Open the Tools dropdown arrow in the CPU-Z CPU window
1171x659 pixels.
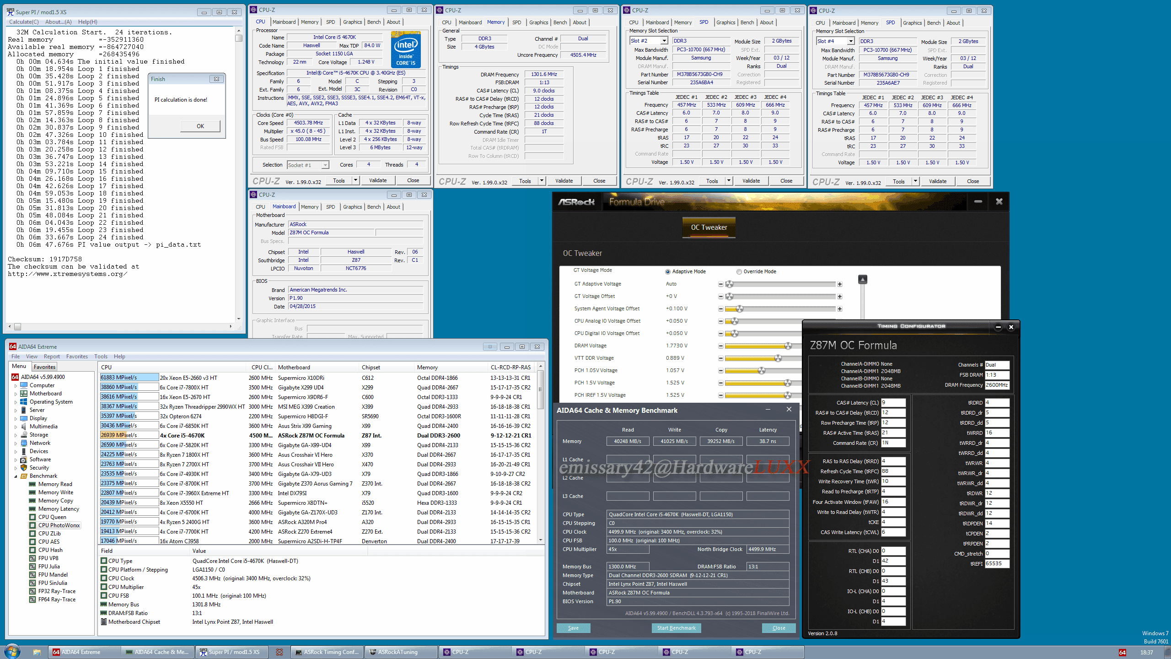[355, 180]
